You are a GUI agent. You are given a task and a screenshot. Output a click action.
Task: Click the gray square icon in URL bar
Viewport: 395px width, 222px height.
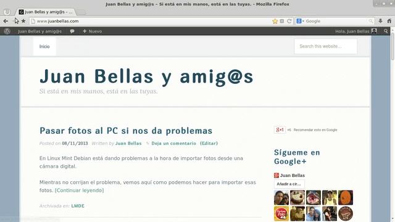point(282,21)
